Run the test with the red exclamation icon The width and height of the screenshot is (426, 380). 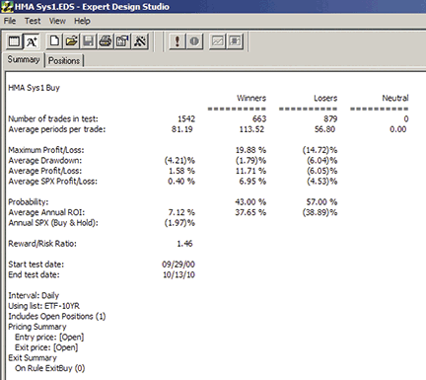tap(177, 41)
